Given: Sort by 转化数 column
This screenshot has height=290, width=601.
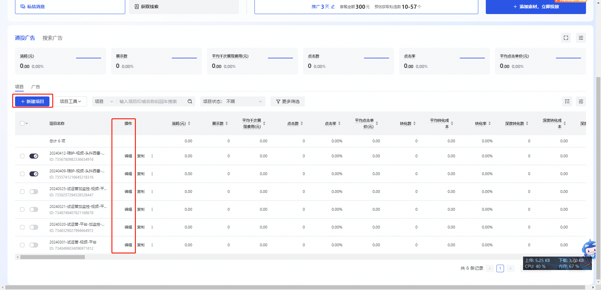Looking at the screenshot, I should click(414, 124).
